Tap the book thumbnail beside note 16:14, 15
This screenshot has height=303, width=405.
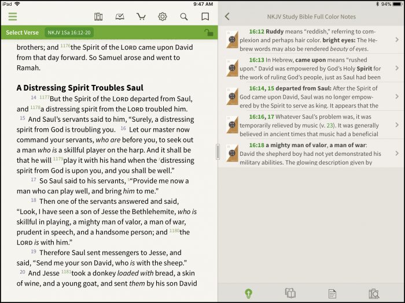pos(232,96)
